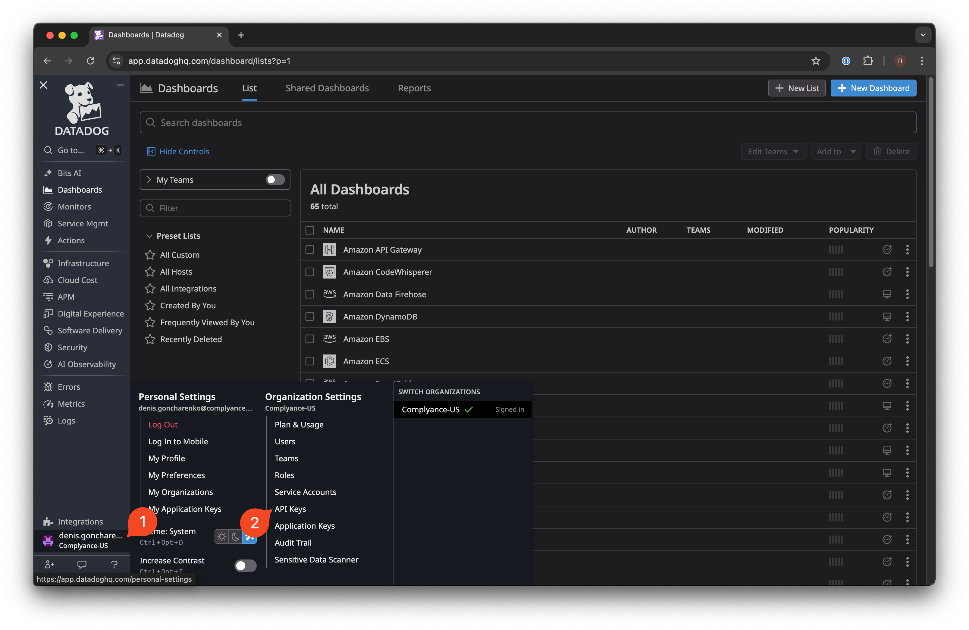Switch to the Shared Dashboards tab
Screen dimensions: 969x630
tap(327, 88)
